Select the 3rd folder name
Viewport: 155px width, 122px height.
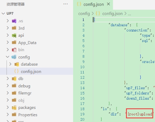coord(21,28)
